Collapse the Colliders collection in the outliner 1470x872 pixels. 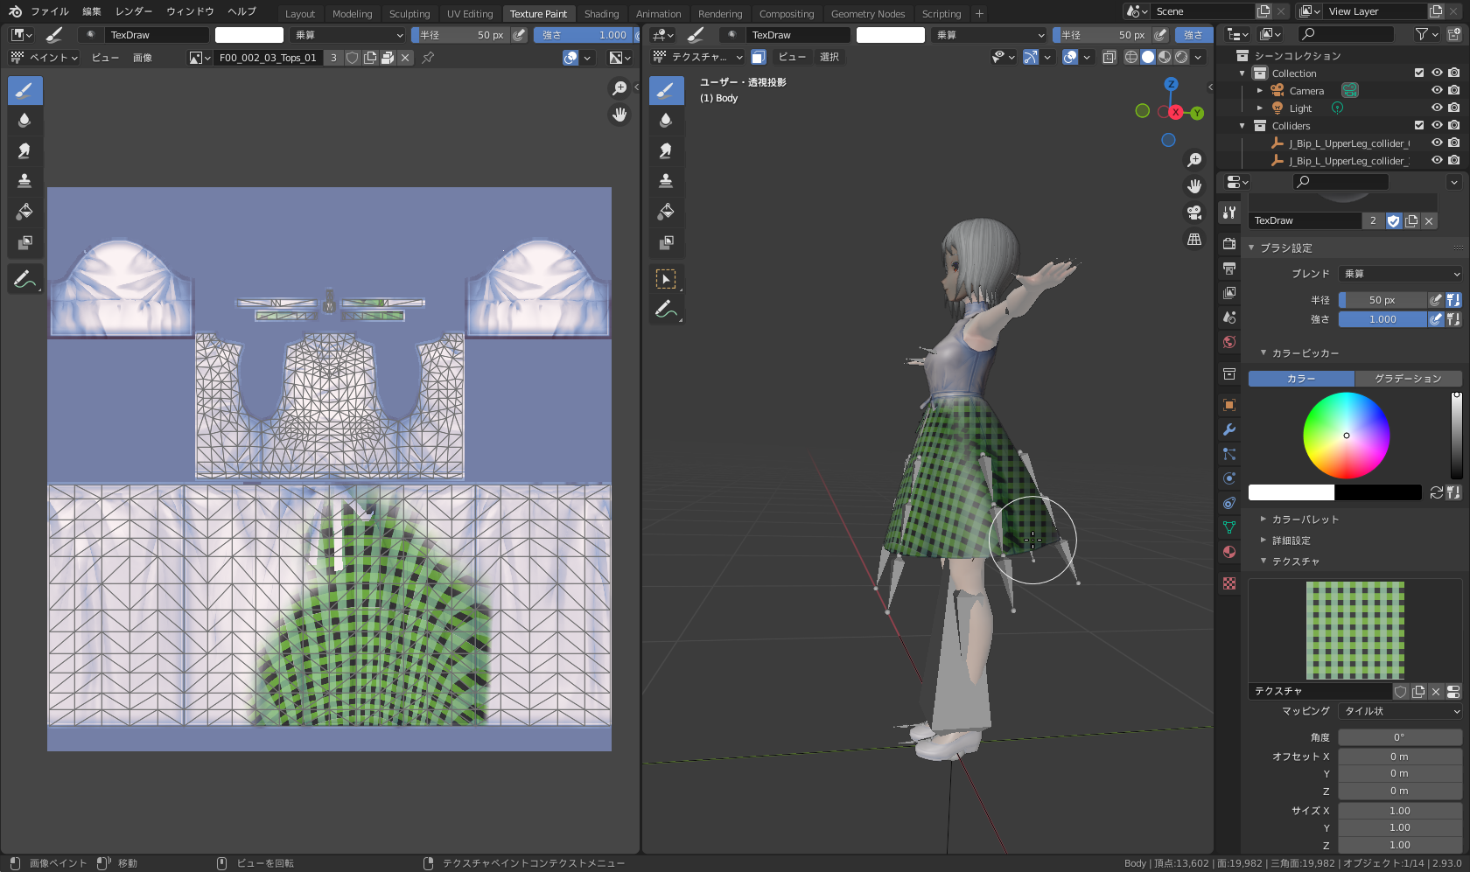click(x=1242, y=125)
